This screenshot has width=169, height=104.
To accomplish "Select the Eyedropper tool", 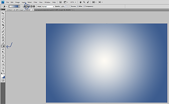I will (3, 28).
